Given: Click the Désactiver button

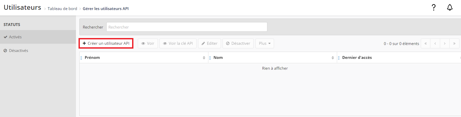Looking at the screenshot, I should 238,43.
